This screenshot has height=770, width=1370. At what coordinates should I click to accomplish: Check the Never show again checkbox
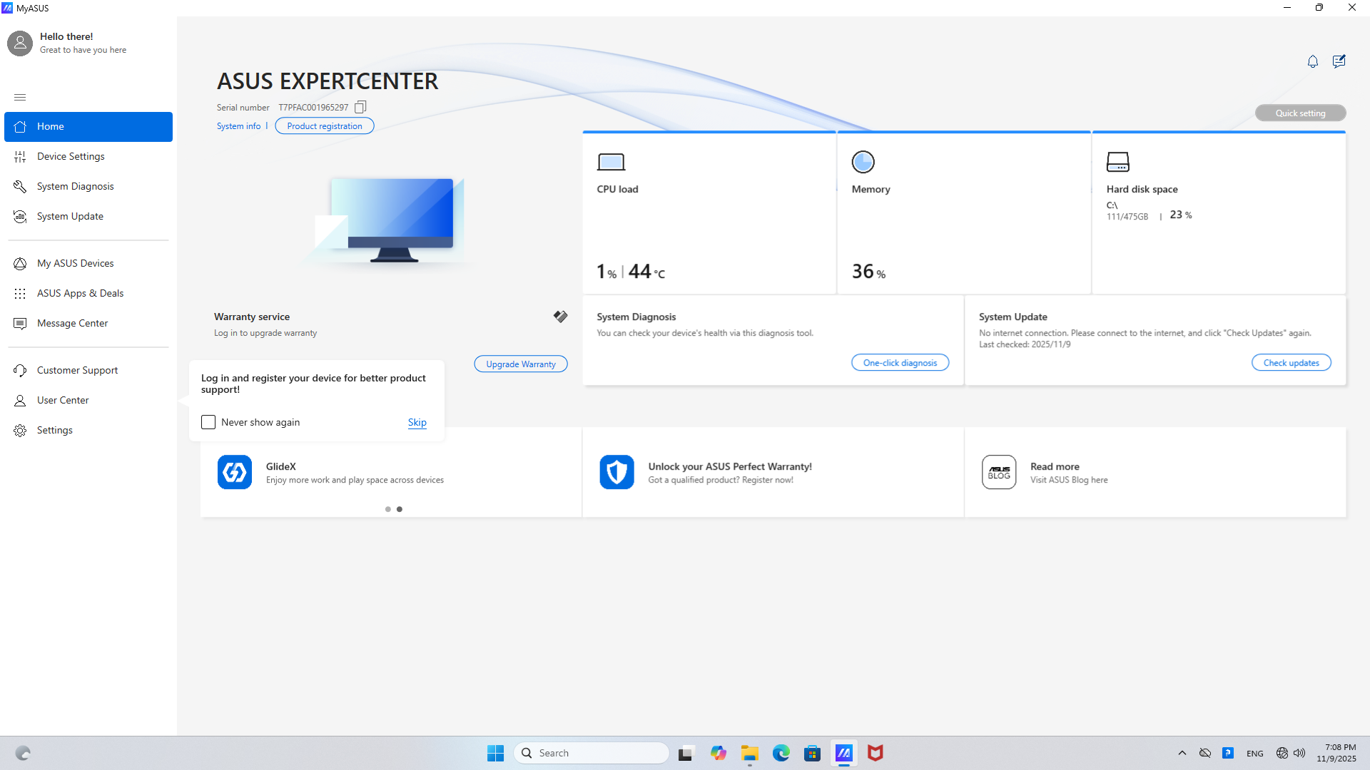[208, 422]
